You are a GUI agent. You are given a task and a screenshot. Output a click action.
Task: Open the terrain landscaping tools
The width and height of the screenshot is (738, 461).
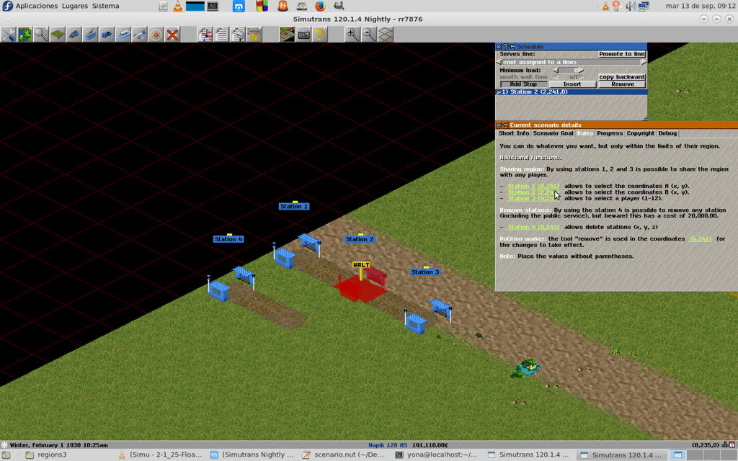point(58,35)
